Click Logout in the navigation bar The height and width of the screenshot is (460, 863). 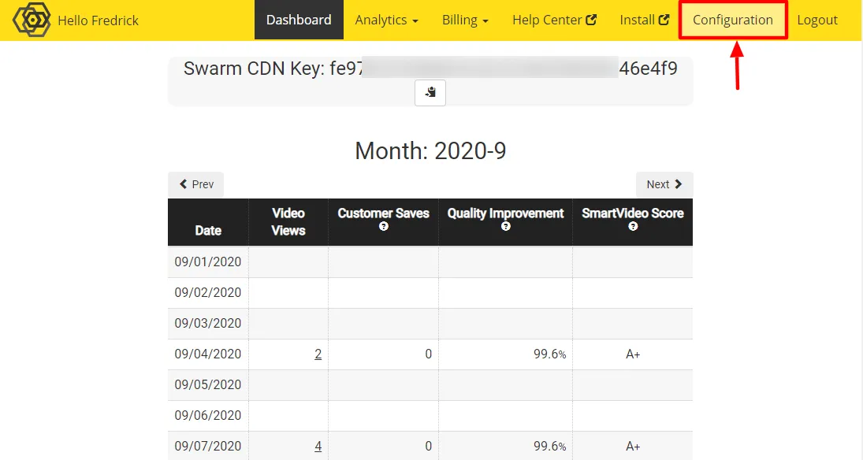(x=817, y=20)
